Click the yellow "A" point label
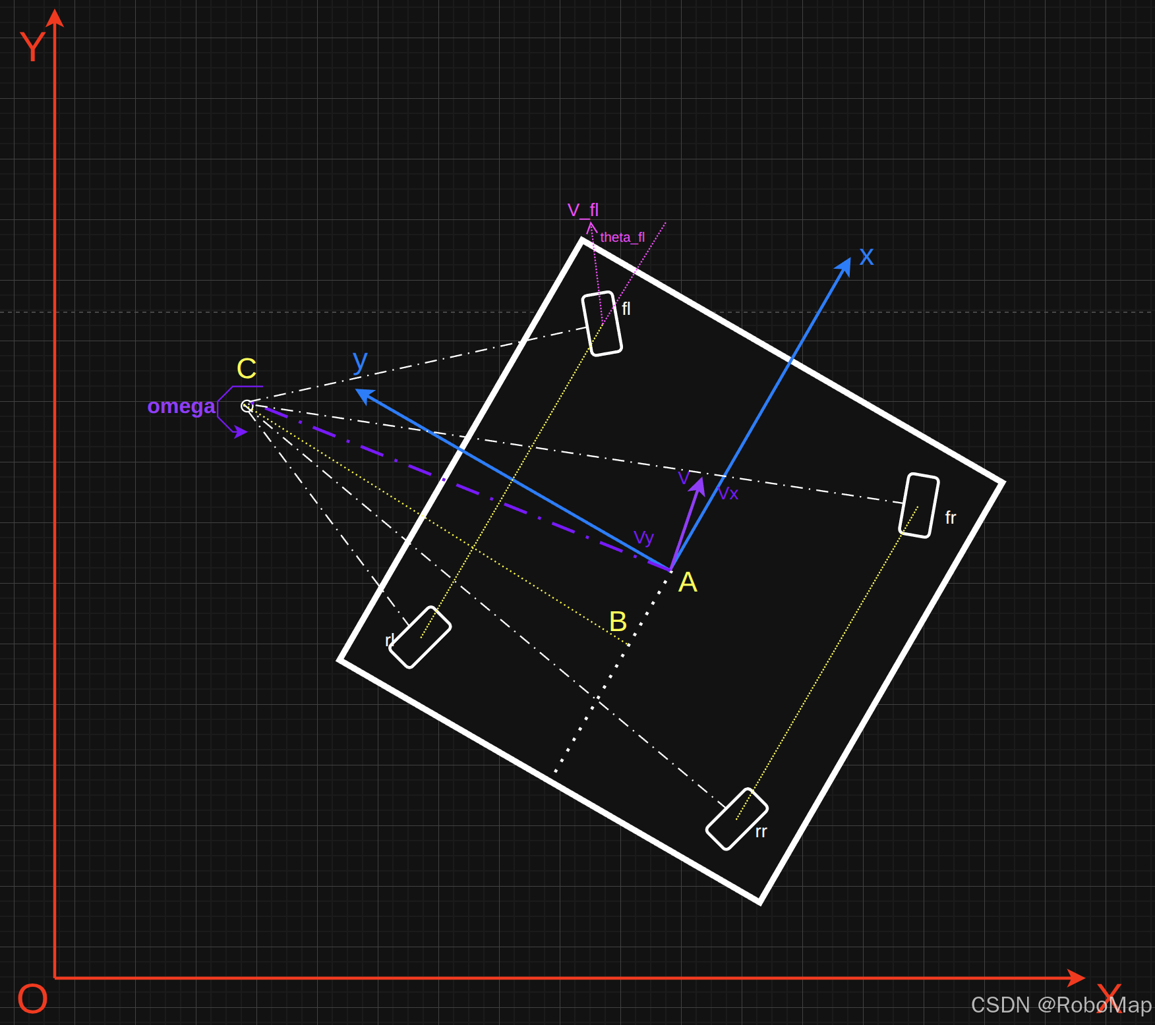Image resolution: width=1155 pixels, height=1025 pixels. pyautogui.click(x=688, y=582)
